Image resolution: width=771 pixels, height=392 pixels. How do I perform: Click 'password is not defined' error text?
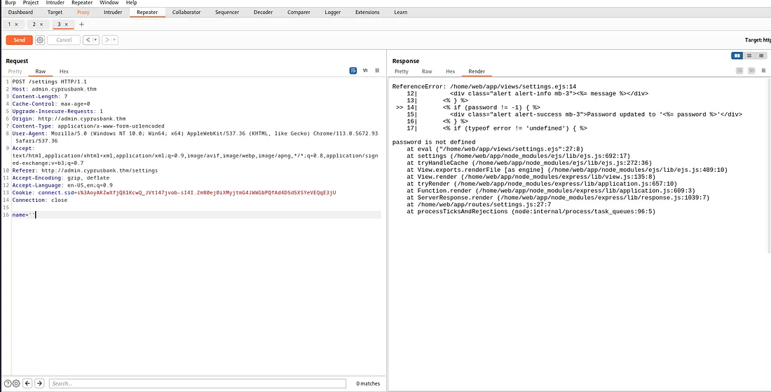[x=434, y=142]
